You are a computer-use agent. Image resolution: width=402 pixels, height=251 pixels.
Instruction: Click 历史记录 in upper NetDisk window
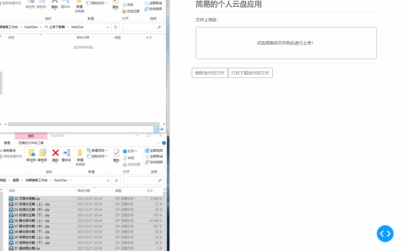click(131, 11)
